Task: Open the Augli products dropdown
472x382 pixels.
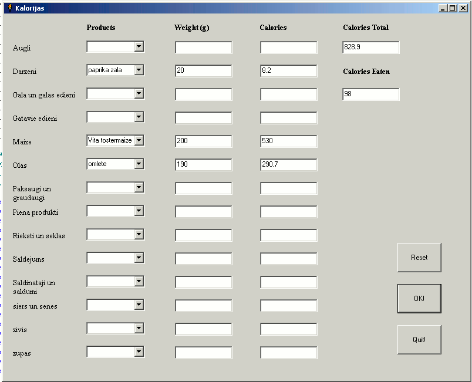Action: [139, 47]
